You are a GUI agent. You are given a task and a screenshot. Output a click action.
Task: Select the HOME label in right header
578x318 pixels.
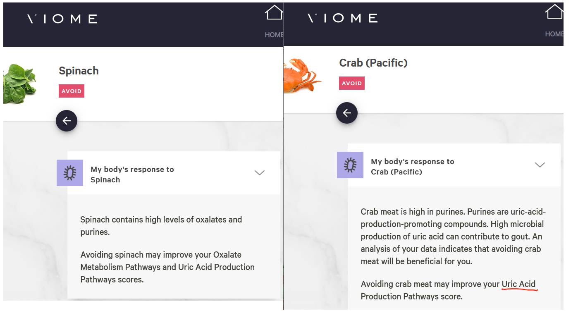coord(554,34)
